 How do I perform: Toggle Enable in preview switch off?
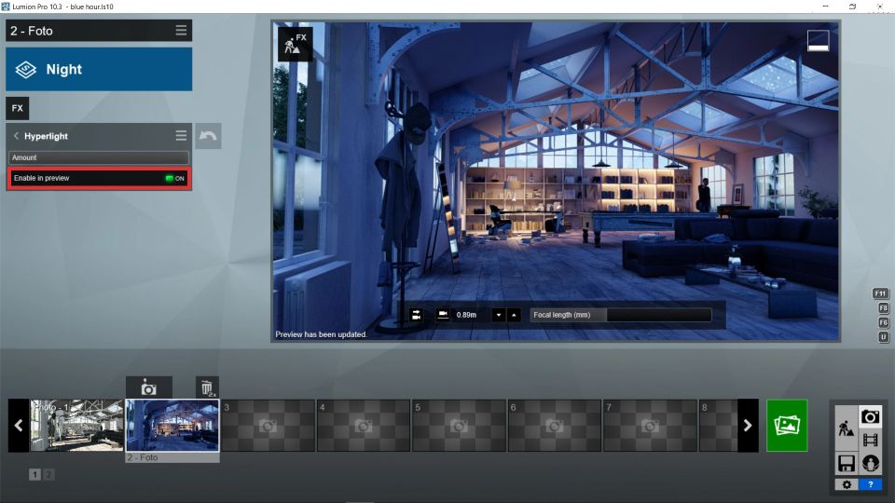tap(174, 178)
